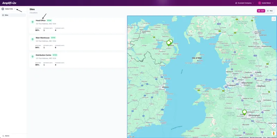Click the green map marker near Birmingham
This screenshot has width=277, height=138.
[244, 112]
